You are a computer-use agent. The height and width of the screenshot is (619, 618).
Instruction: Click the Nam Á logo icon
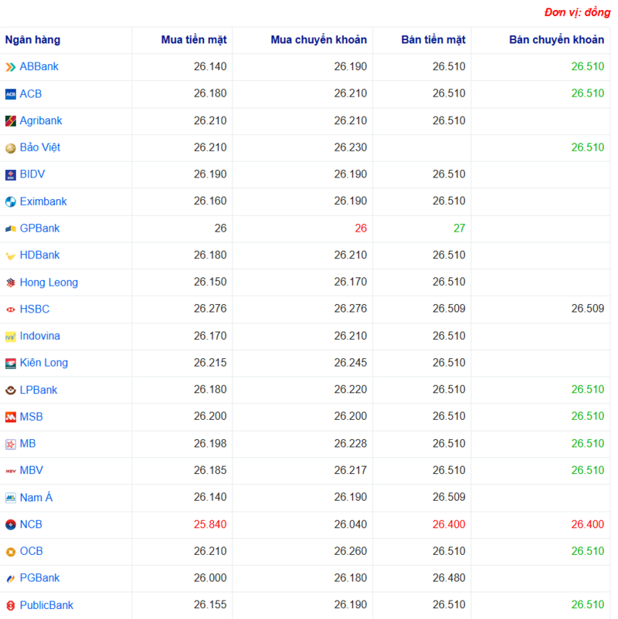click(11, 498)
